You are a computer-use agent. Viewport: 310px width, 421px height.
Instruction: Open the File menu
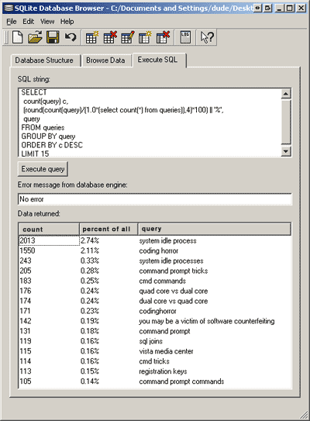point(12,22)
